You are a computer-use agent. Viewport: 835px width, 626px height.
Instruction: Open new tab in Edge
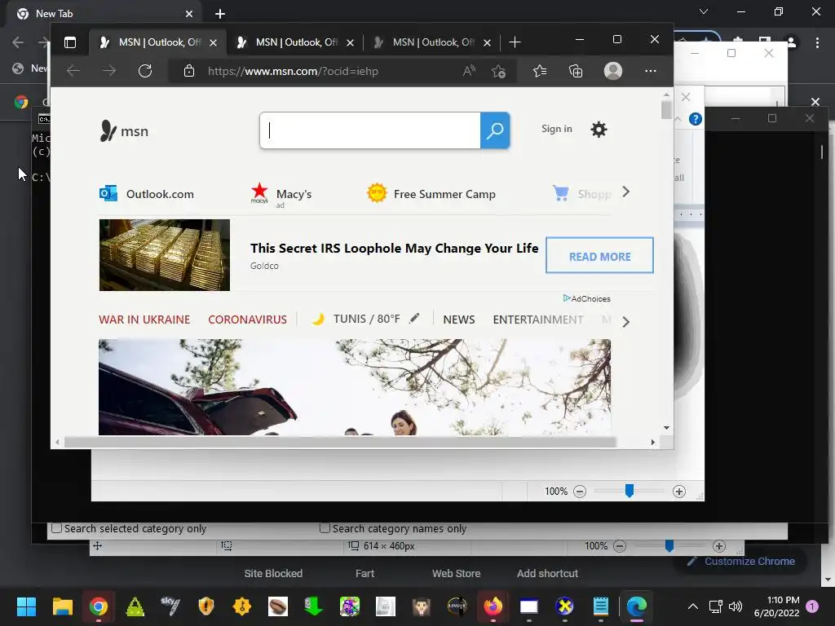pos(515,42)
